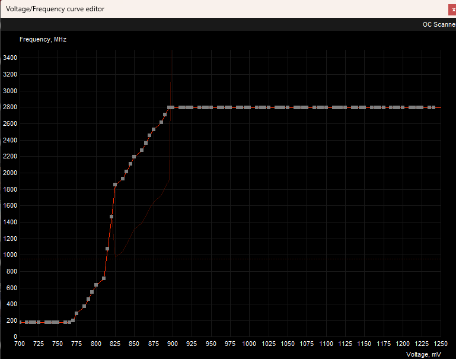Click the 725 tick on voltage axis
Screen dimensions: 456x359
pyautogui.click(x=39, y=344)
